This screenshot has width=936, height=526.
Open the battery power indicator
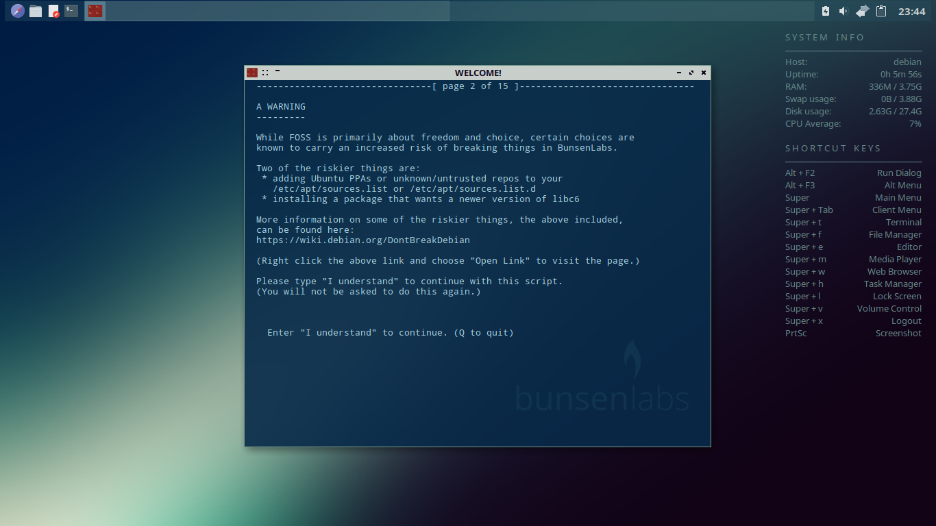tap(826, 11)
